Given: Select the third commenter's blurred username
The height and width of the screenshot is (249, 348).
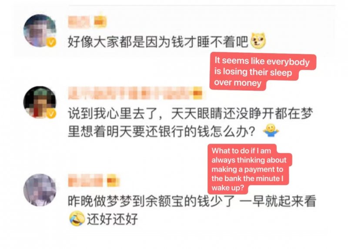Looking at the screenshot, I should [x=85, y=180].
